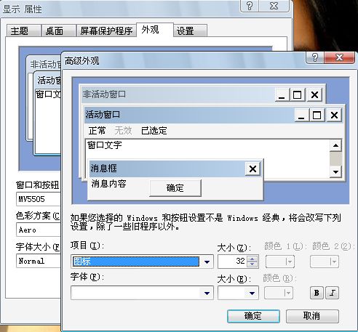This screenshot has height=332, width=358.
Task: Click close icon of 非活动窗口 preview
Action: coord(314,94)
